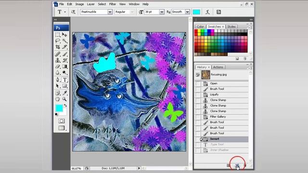The image size is (308, 173).
Task: Delete swatch using the trash icon
Action: pos(245,59)
